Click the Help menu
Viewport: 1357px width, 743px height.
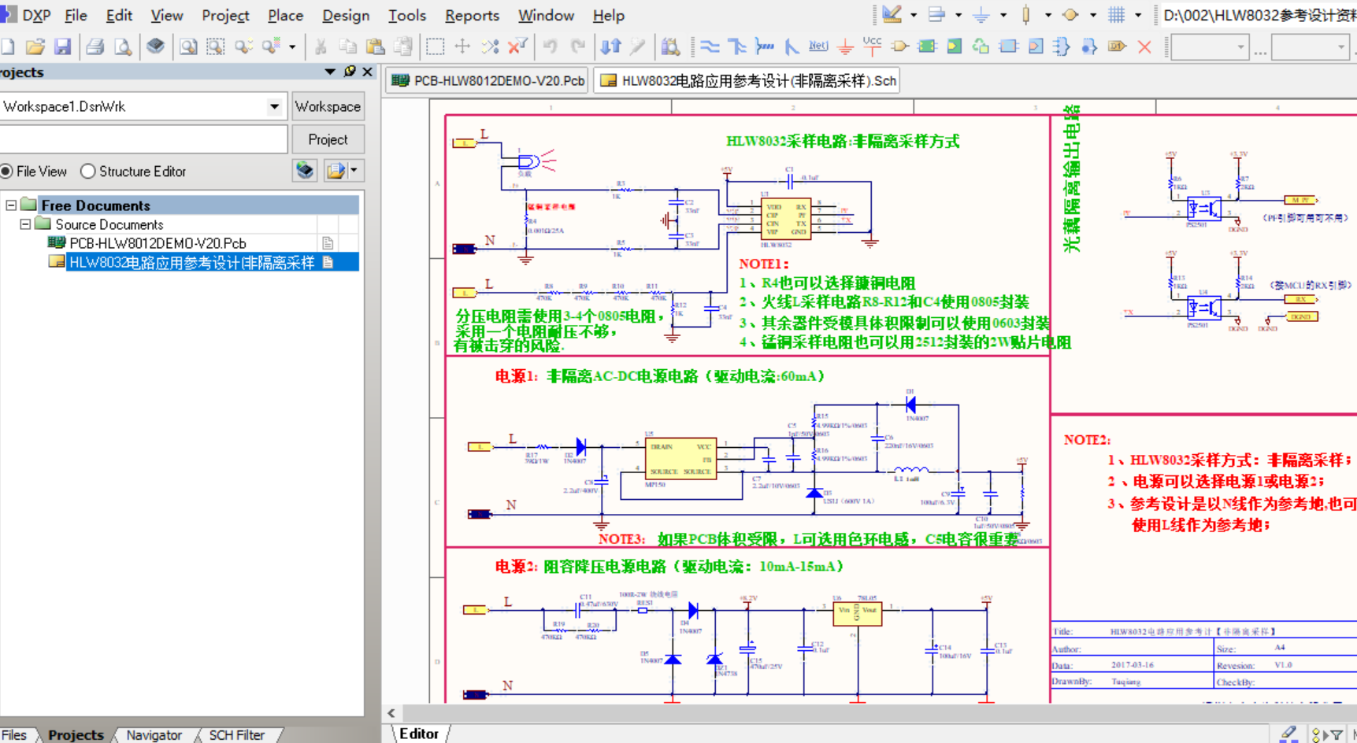click(608, 15)
